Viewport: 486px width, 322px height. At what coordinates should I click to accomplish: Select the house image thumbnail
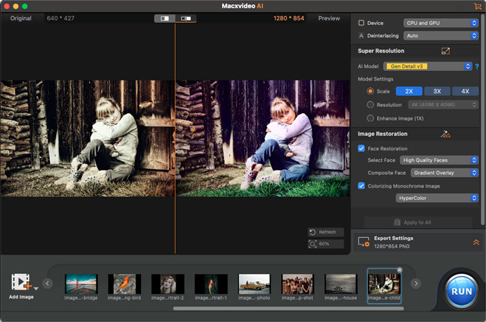341,284
